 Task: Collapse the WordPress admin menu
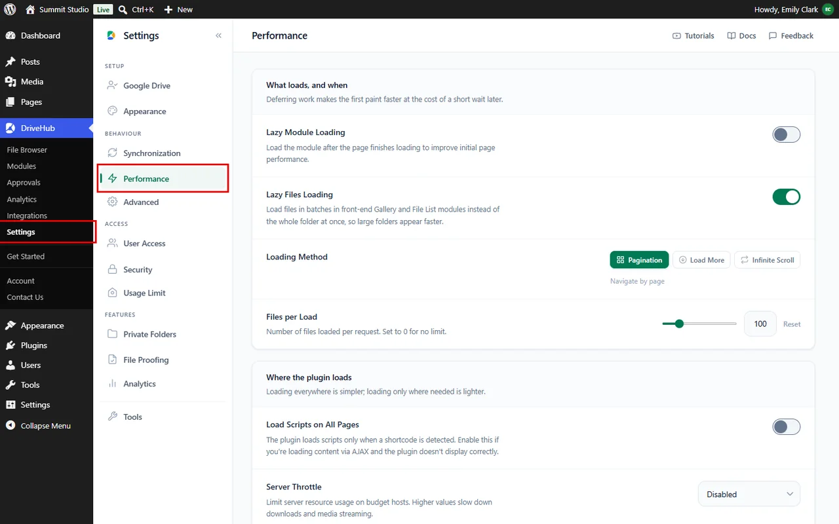pos(47,426)
